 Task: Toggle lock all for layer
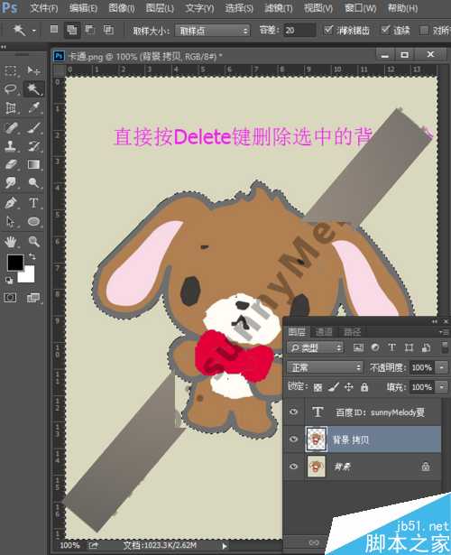[x=364, y=387]
